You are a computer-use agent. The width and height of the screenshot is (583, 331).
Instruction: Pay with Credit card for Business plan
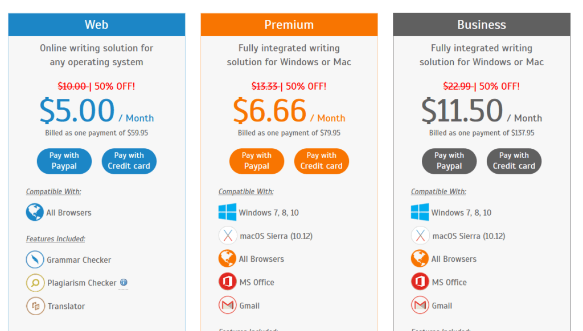[514, 161]
